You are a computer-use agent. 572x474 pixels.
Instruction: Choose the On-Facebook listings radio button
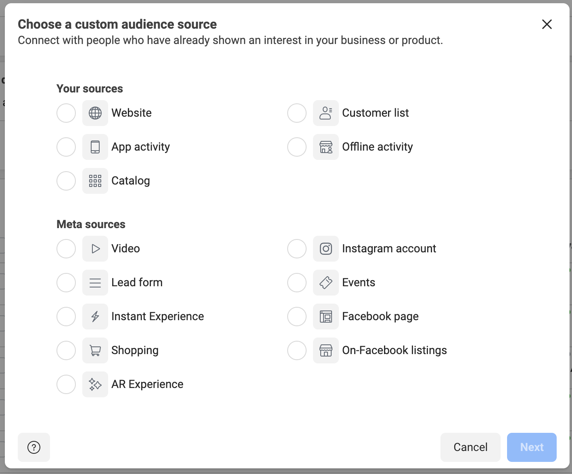[297, 350]
